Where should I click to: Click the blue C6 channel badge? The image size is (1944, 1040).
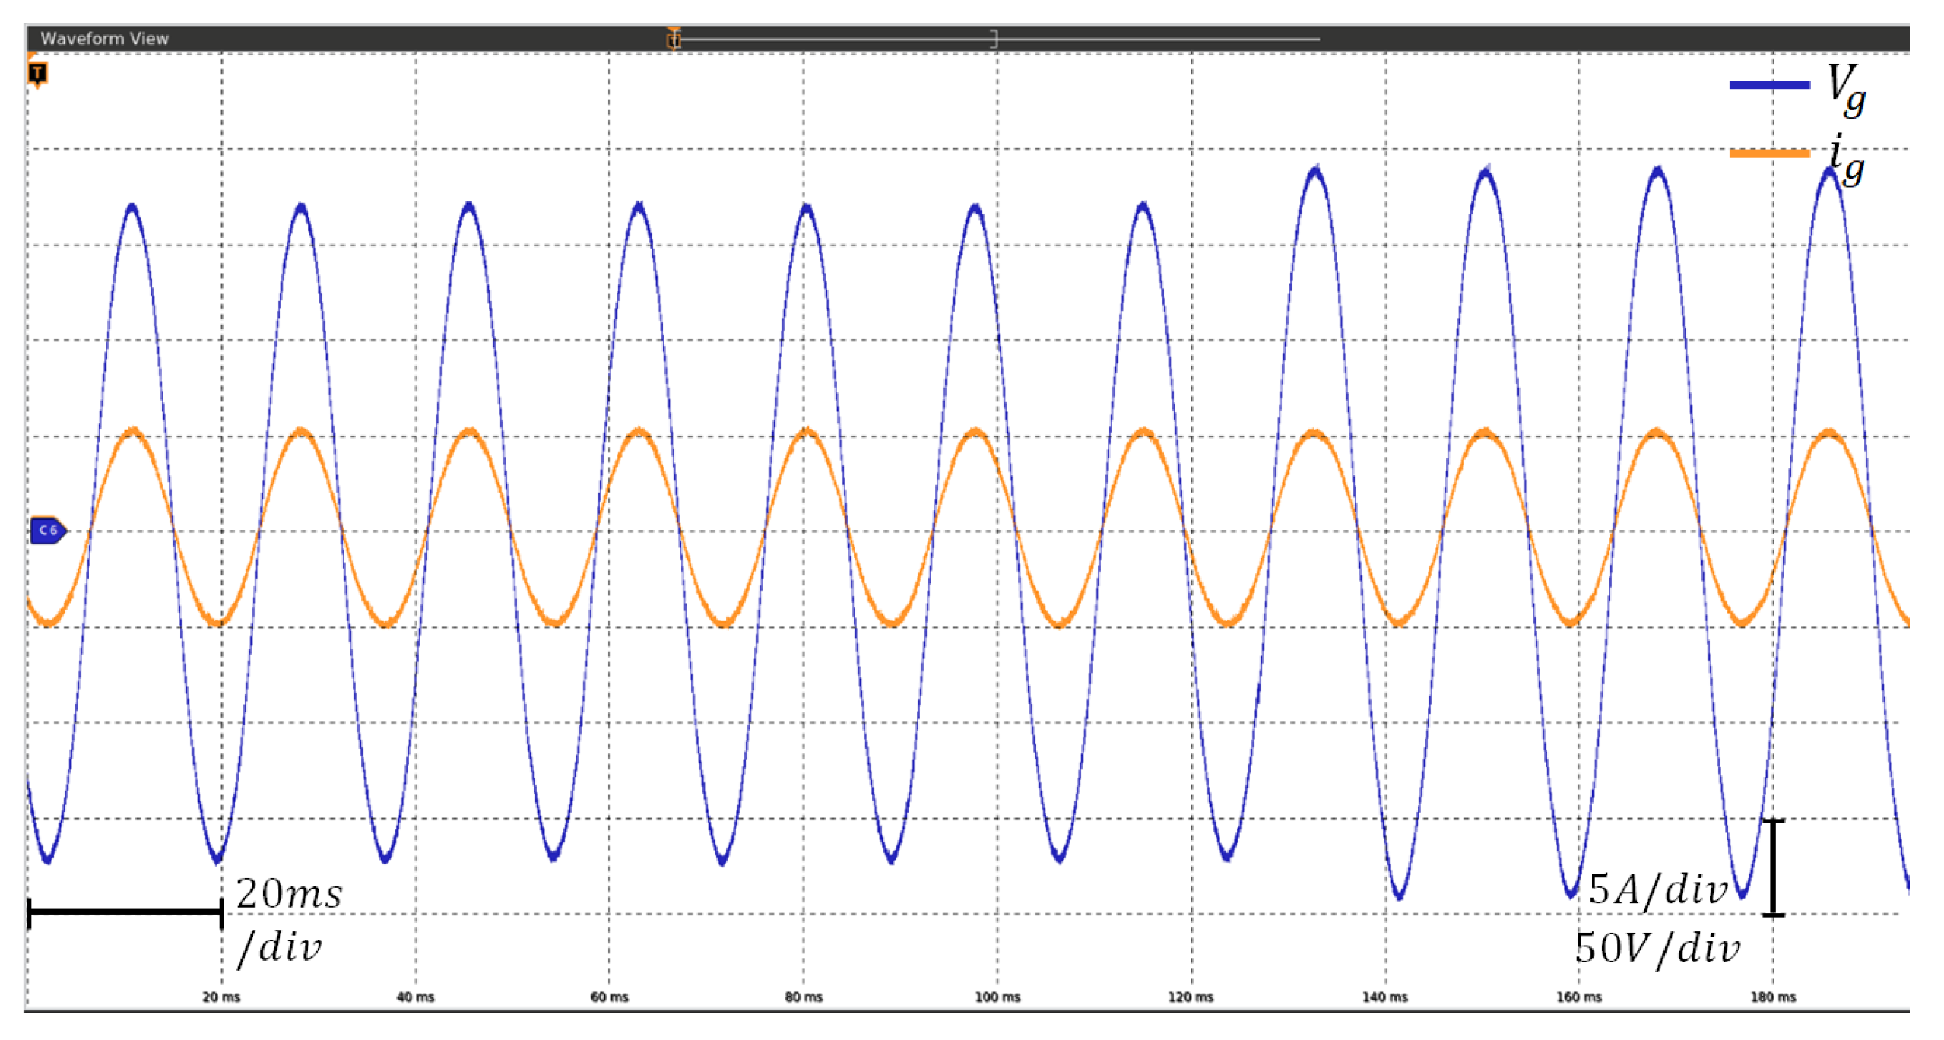pyautogui.click(x=48, y=531)
